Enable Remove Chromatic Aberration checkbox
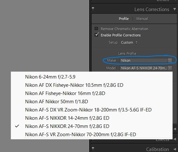This screenshot has width=178, height=152. point(96,28)
